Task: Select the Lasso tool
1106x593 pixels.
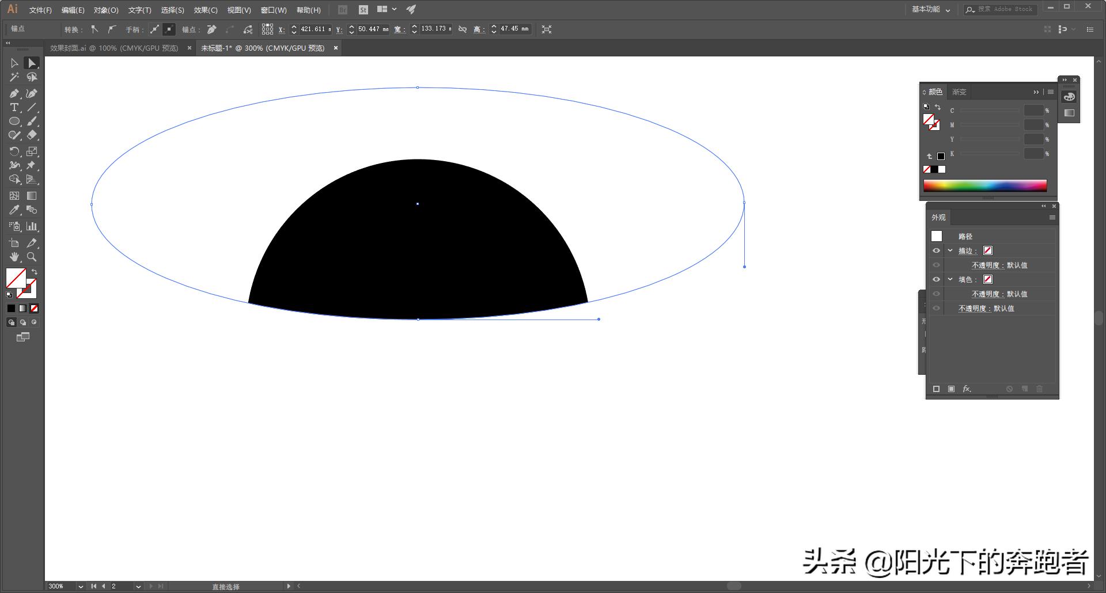Action: [x=32, y=77]
